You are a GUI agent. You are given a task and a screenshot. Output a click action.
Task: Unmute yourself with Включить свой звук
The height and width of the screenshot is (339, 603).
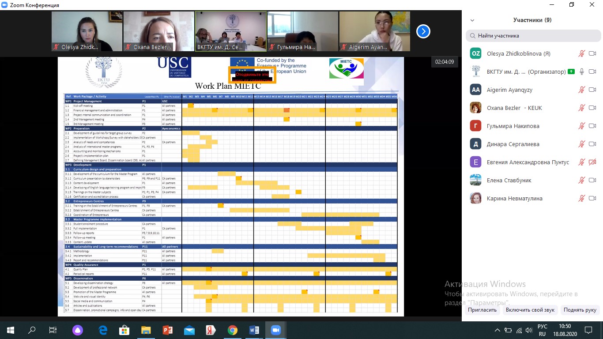point(530,310)
